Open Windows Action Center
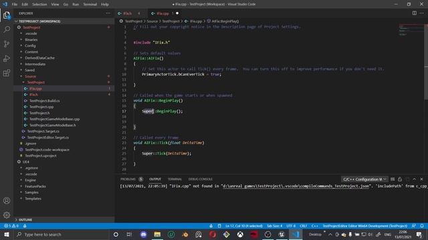 coord(419,234)
